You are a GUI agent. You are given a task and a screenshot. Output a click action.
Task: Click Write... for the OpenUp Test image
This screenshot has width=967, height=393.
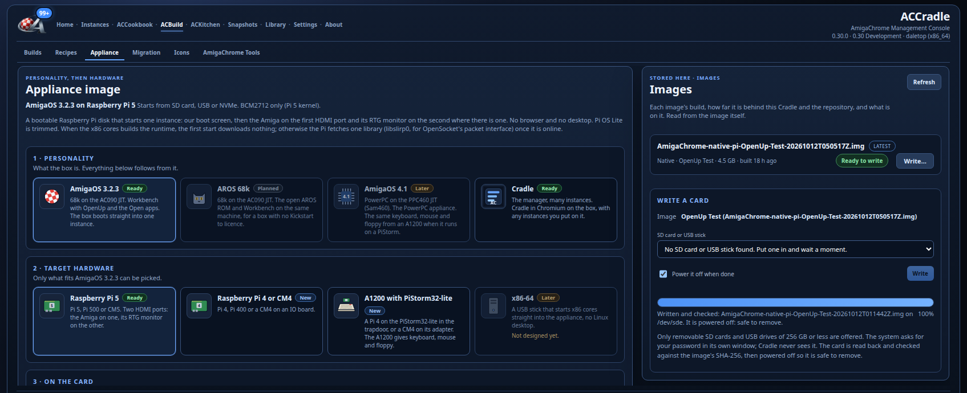pyautogui.click(x=915, y=161)
